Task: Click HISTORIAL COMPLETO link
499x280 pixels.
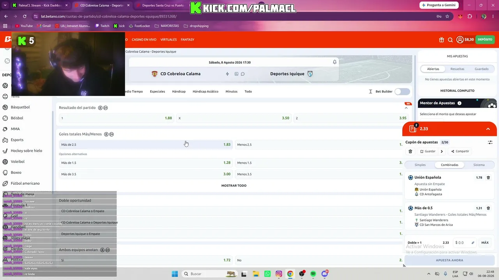Action: (457, 91)
